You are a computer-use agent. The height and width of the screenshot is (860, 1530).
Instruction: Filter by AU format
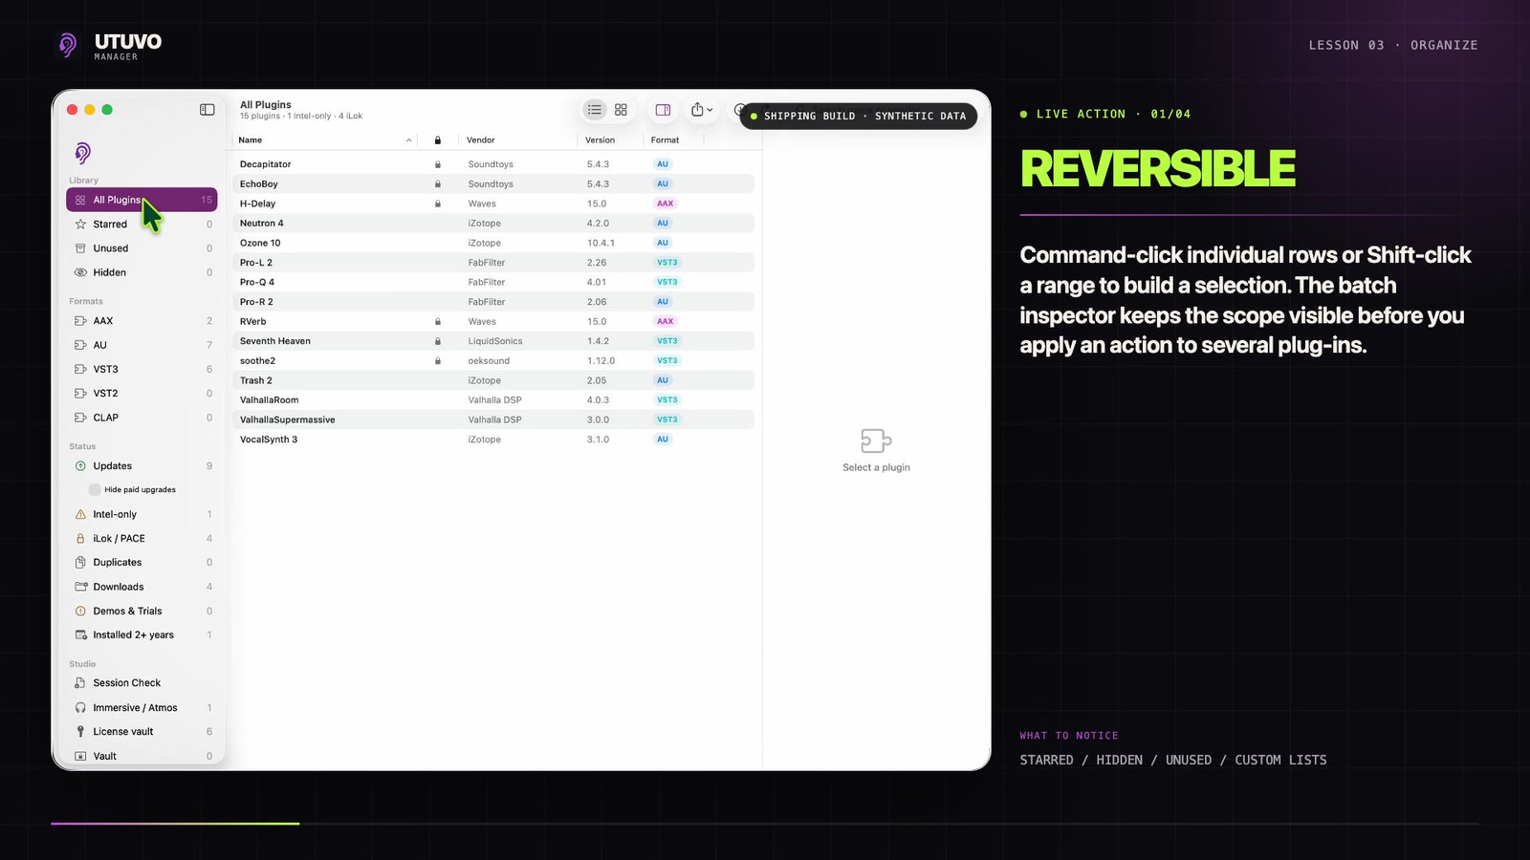(x=142, y=345)
